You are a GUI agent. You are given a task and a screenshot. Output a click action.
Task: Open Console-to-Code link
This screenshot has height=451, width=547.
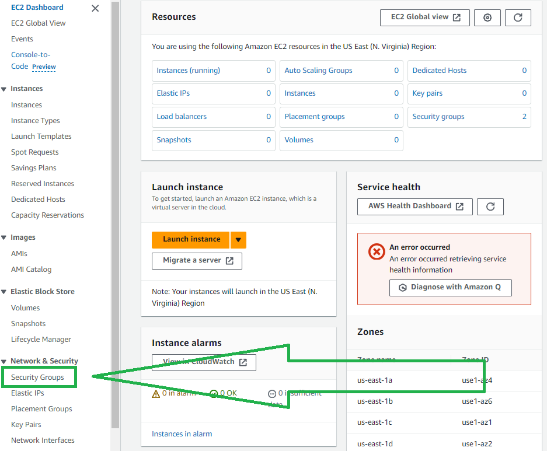pyautogui.click(x=30, y=60)
